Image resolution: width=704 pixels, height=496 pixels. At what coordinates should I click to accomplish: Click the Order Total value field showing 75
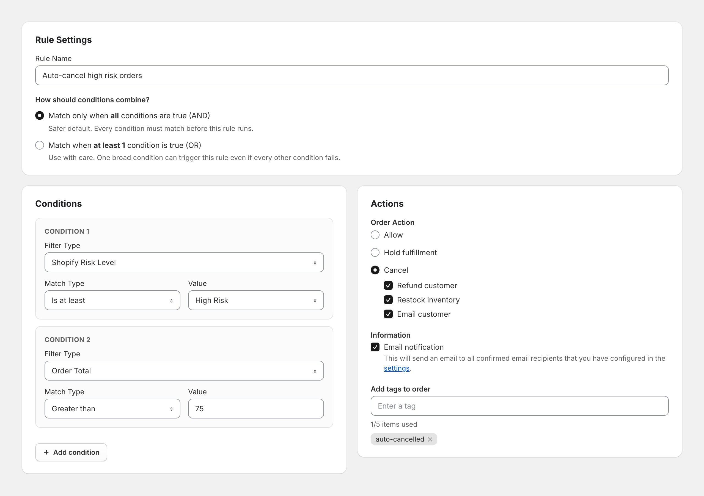(256, 409)
